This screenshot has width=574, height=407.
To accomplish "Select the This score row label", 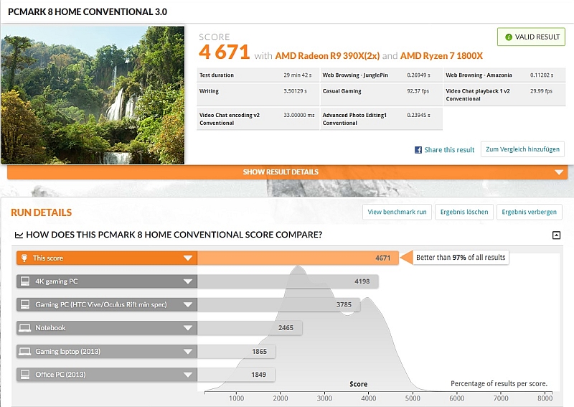I will pyautogui.click(x=48, y=258).
